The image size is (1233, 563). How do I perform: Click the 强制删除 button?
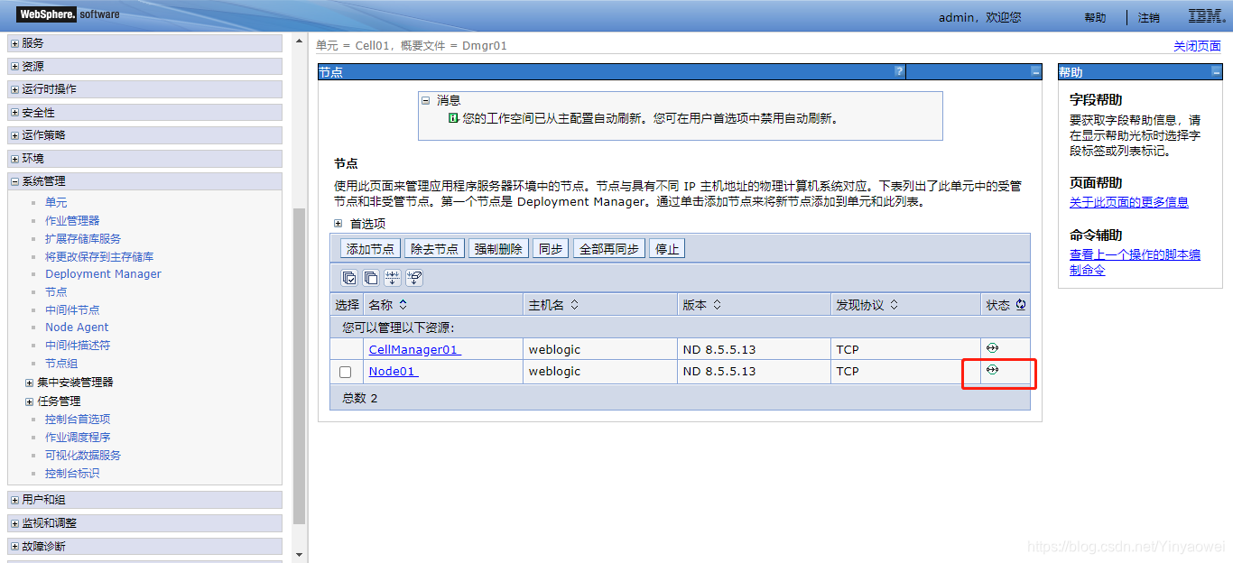pyautogui.click(x=498, y=249)
